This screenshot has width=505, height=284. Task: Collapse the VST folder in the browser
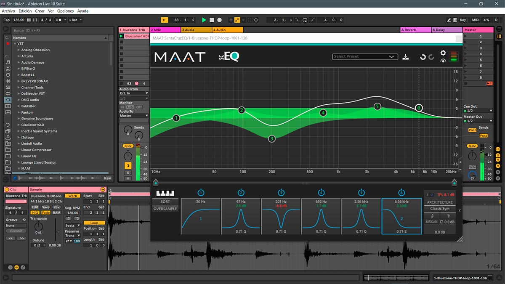pos(15,44)
